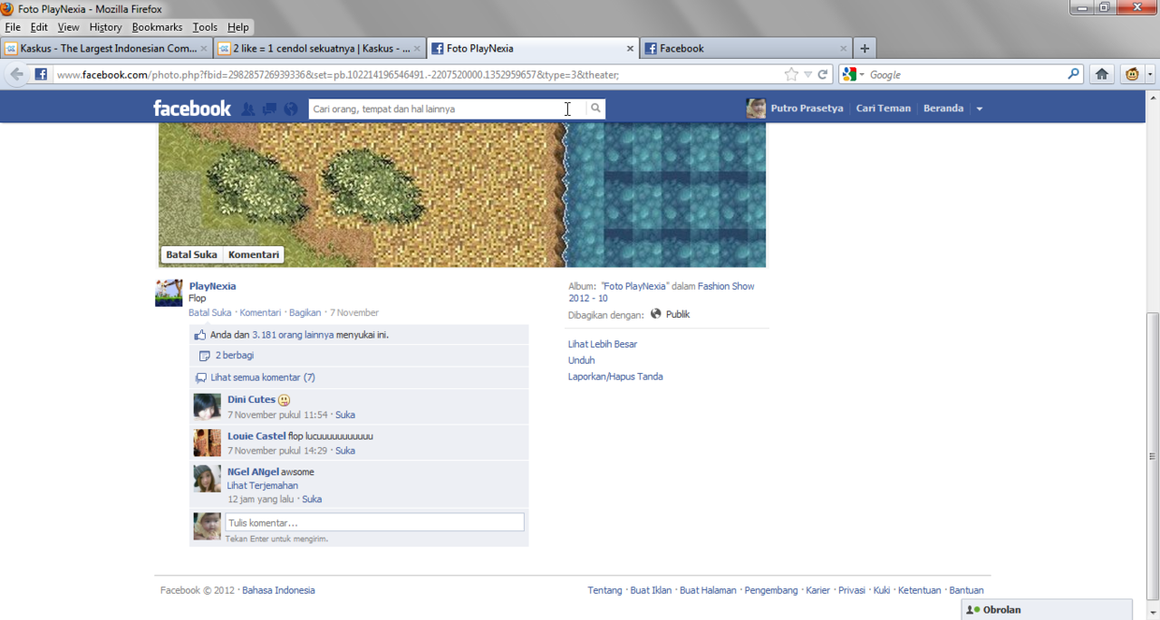Close the Kaskus Largest Indonesian tab

click(204, 49)
